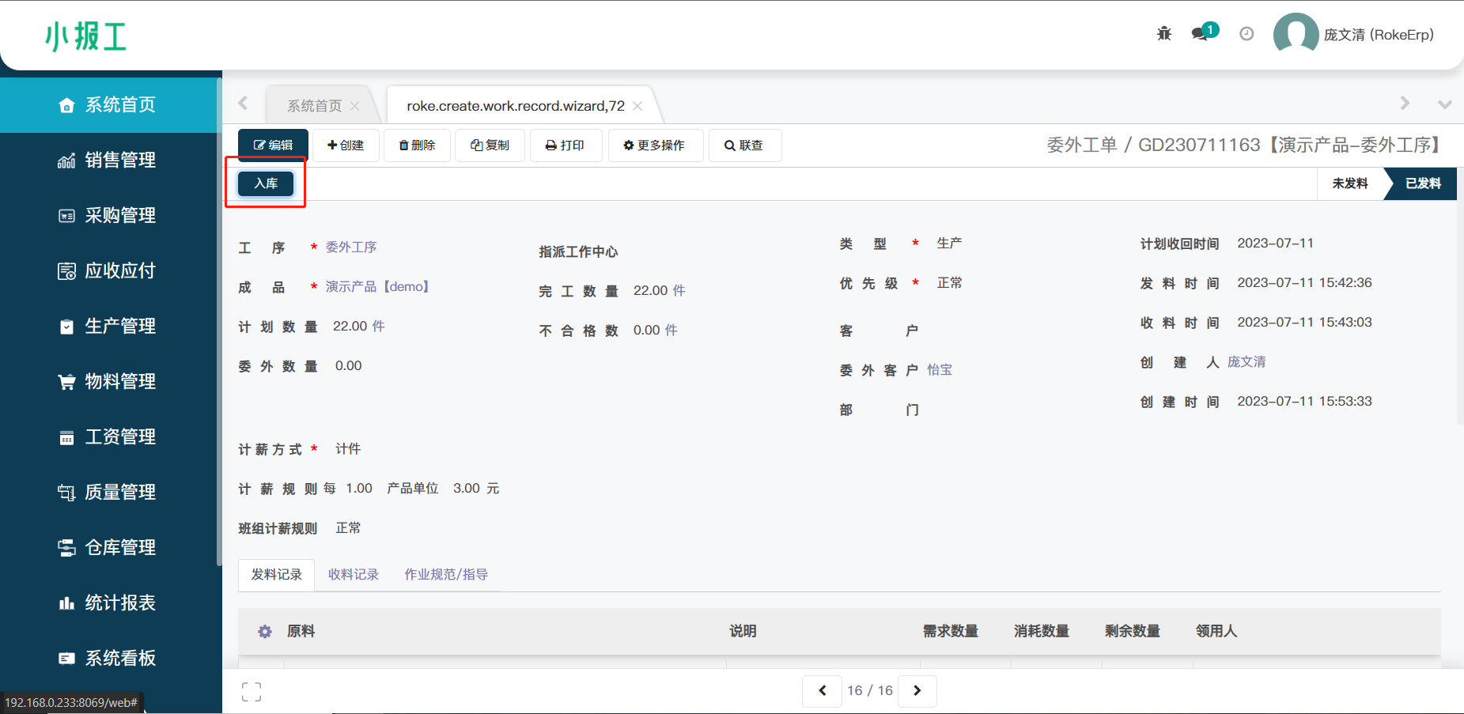Click the 入库 button
Screen dimensions: 1464x714
pyautogui.click(x=266, y=183)
